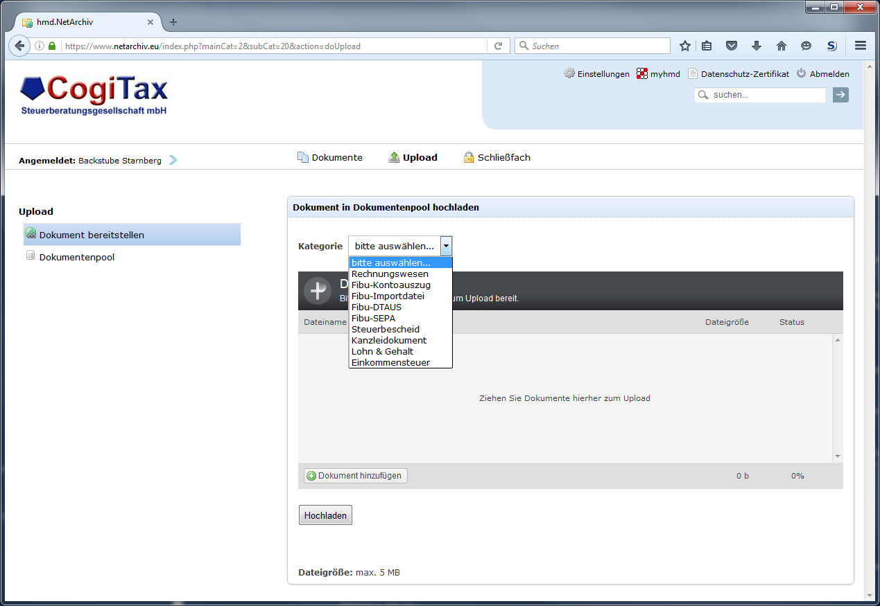Click the Einstellungen gear icon
880x606 pixels.
(x=569, y=73)
